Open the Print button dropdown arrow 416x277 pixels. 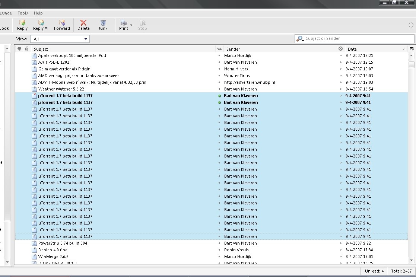tap(131, 25)
